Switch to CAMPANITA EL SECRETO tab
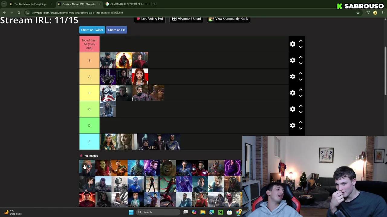The height and width of the screenshot is (217, 387). pos(127,4)
